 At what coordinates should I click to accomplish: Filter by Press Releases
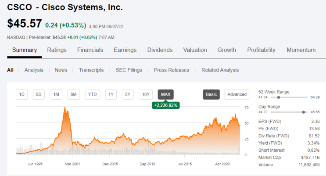click(172, 70)
